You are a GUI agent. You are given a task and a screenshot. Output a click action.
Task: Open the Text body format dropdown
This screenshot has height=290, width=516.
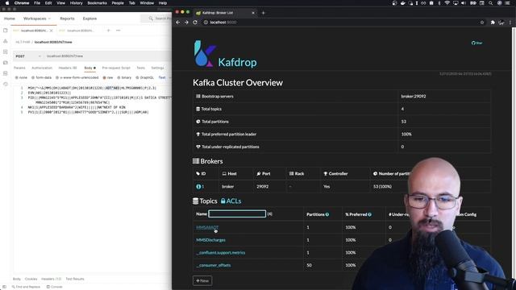tap(164, 77)
